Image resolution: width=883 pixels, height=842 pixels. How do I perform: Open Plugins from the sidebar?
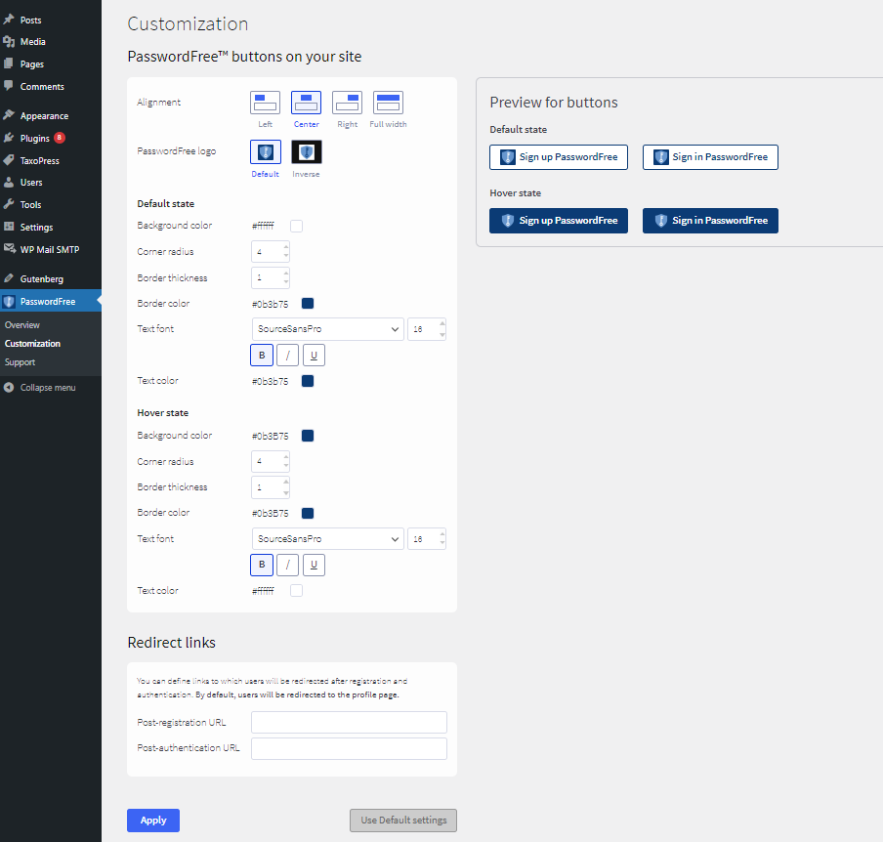coord(34,139)
